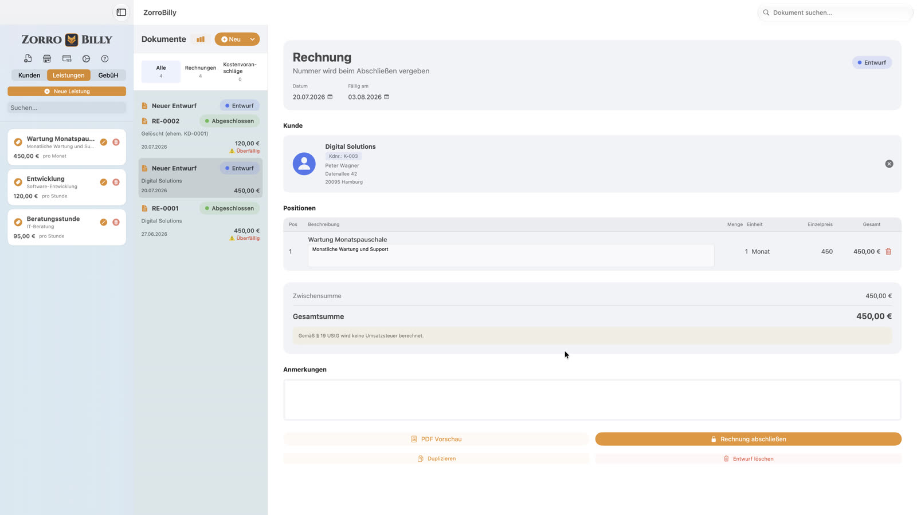Remove customer Digital Solutions from invoice
This screenshot has width=917, height=515.
pyautogui.click(x=889, y=164)
